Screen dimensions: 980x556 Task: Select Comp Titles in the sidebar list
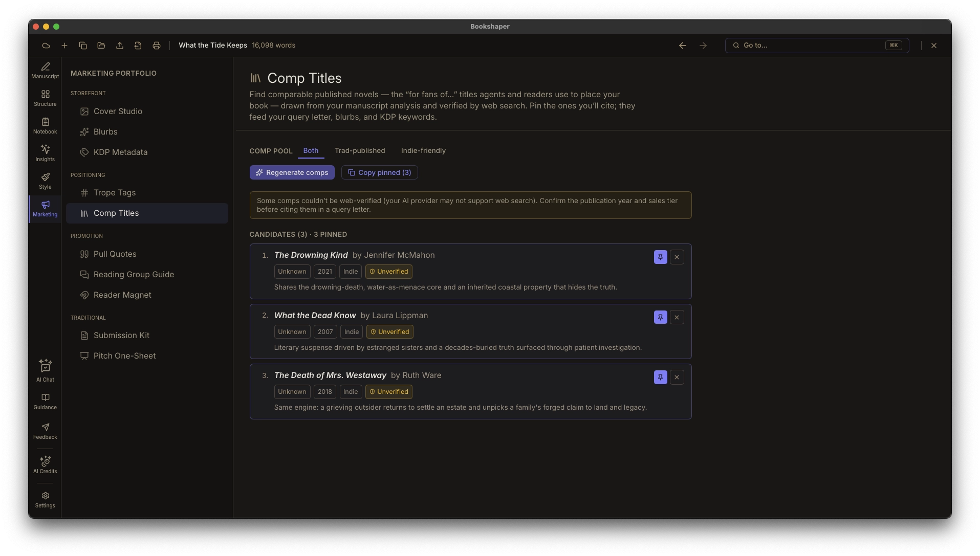[x=147, y=213]
